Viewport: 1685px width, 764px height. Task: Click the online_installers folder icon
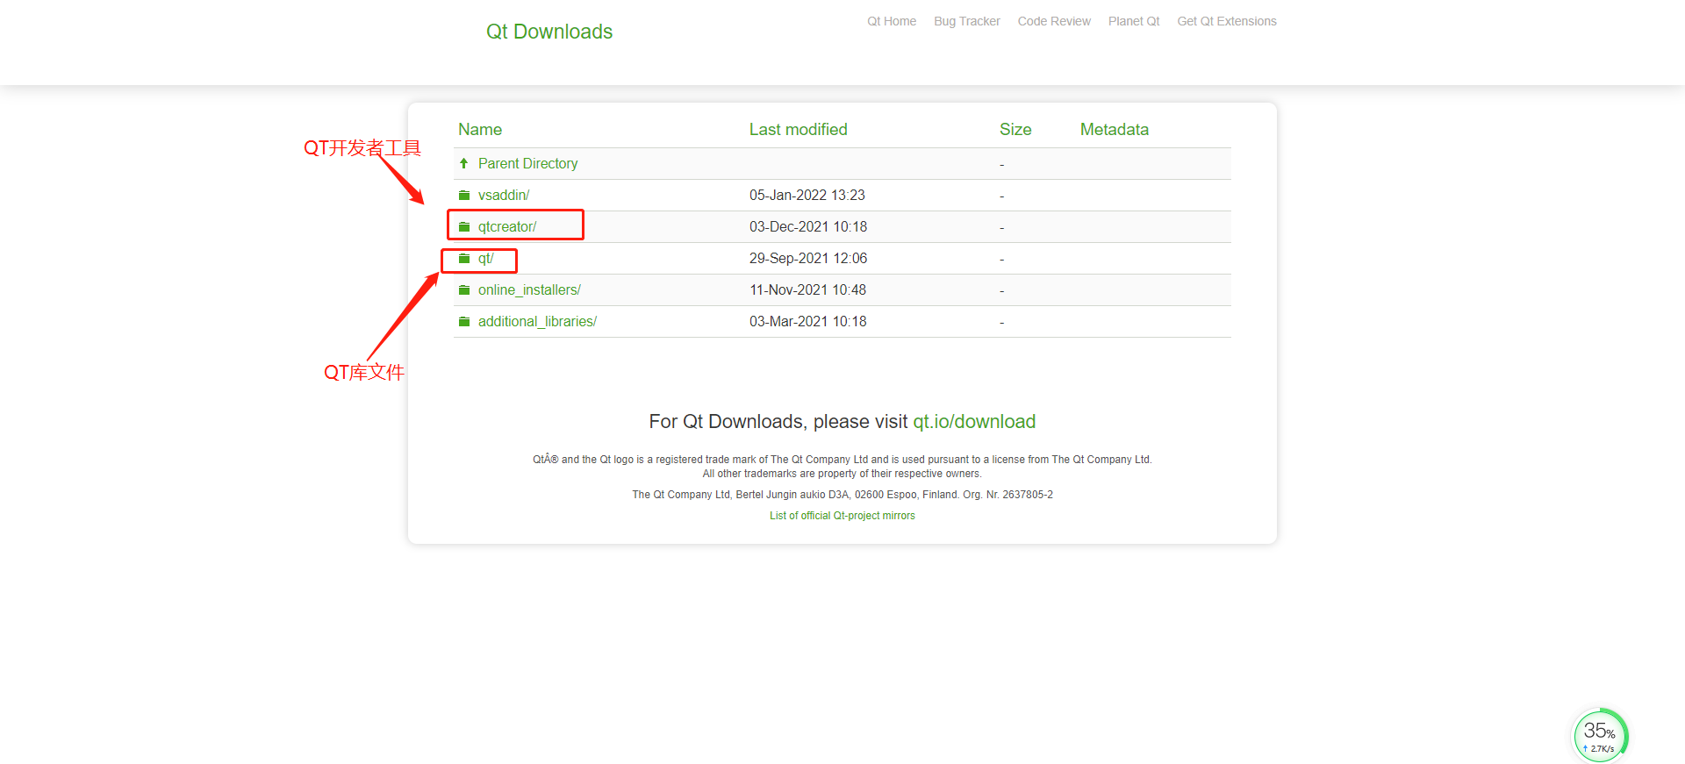(x=464, y=289)
